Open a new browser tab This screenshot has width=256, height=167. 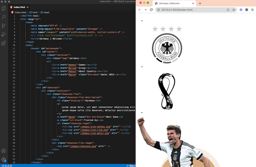pyautogui.click(x=200, y=3)
